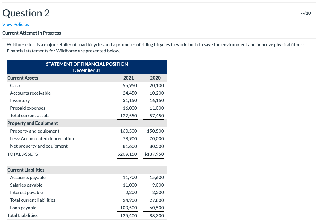Click the TOTAL ASSETS value $209,150
318x220 pixels.
[127, 154]
